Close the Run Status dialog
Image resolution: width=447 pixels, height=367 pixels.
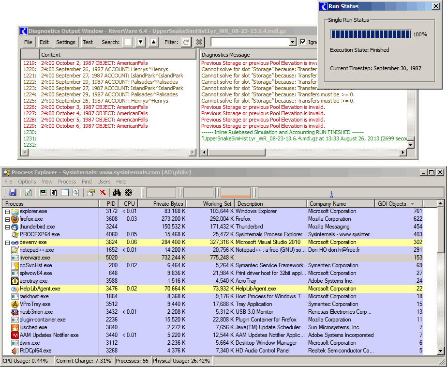coord(436,6)
